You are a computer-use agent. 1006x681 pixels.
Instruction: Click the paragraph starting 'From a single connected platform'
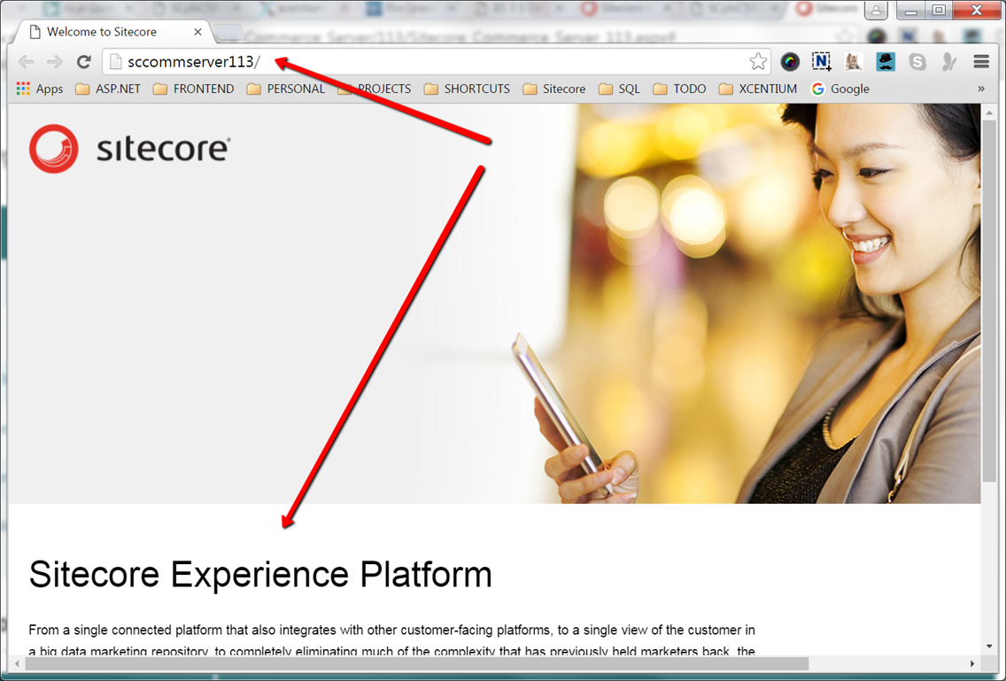pos(392,640)
